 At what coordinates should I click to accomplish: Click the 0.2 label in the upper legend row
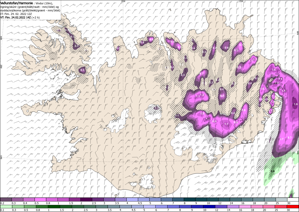2,203
